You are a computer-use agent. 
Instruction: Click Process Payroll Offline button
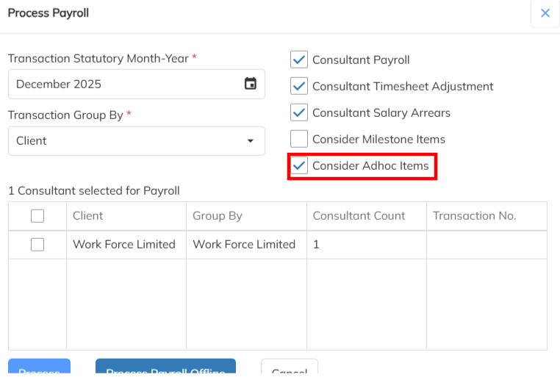165,369
